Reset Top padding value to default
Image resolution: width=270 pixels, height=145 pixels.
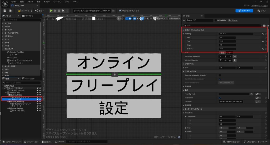click(x=263, y=41)
